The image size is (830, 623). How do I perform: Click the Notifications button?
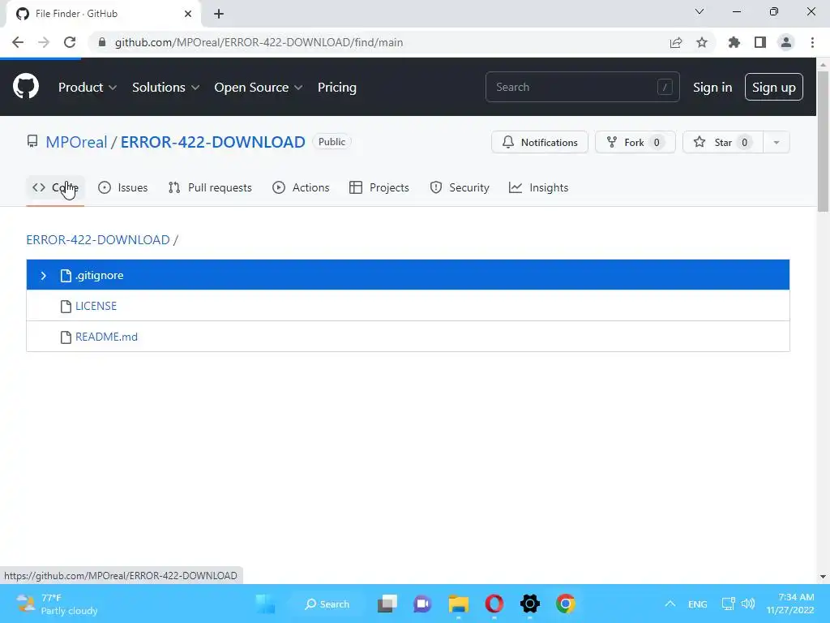(x=539, y=142)
